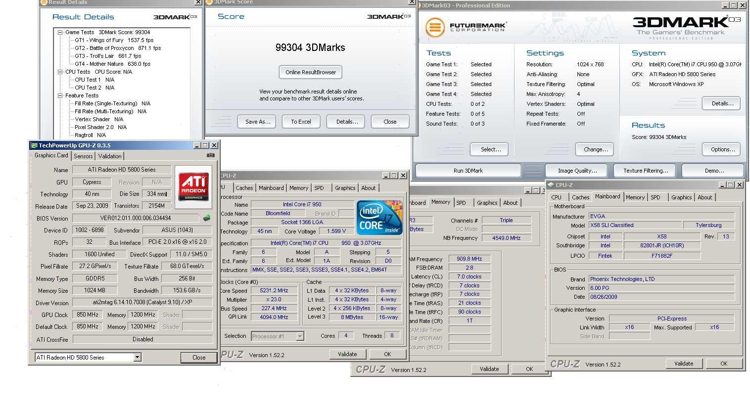Click the Intel Core i7 logo in CPU-Z
Screen dimensions: 750x413
(x=379, y=217)
